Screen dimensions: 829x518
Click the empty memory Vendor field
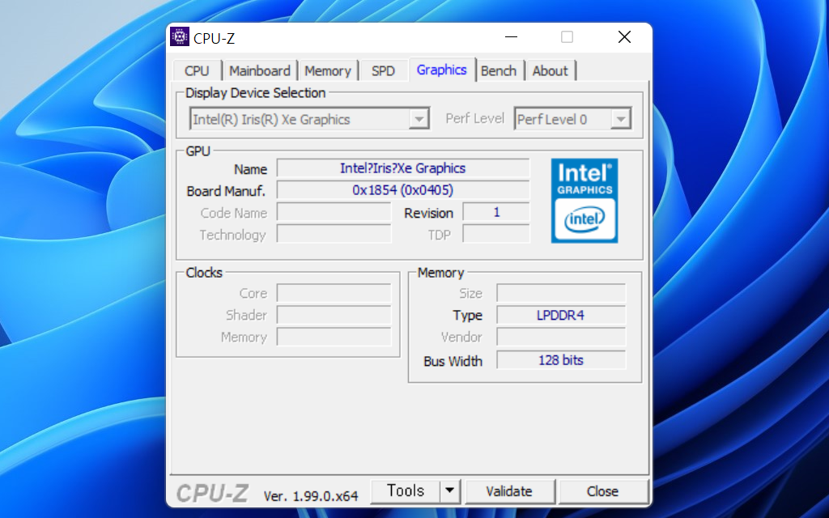pyautogui.click(x=561, y=337)
